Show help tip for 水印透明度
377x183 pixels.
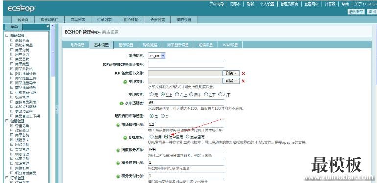(121, 104)
